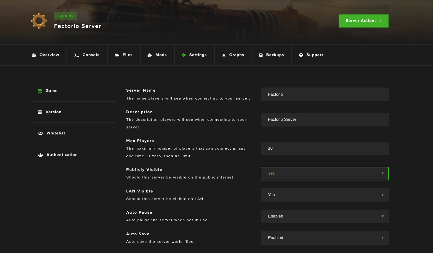
Task: Click 'Auto pause the server when not in use.' text
Action: 168,220
